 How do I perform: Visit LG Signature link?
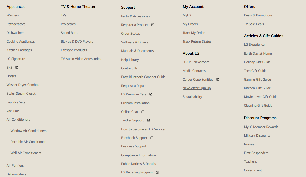pyautogui.click(x=16, y=59)
